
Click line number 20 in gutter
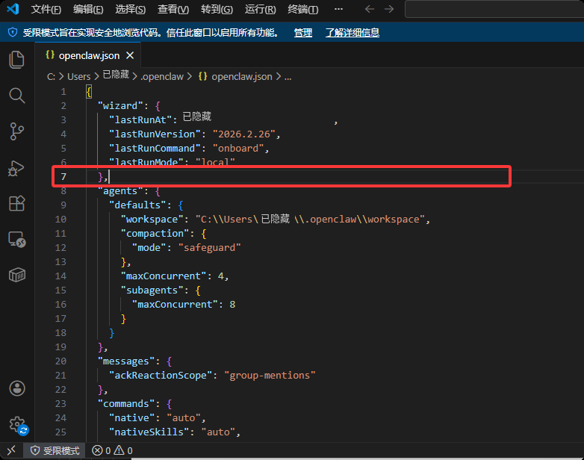coord(60,361)
